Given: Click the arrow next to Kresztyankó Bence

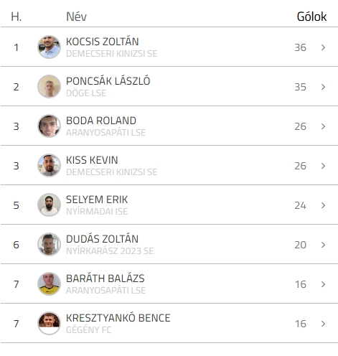Looking at the screenshot, I should 323,324.
